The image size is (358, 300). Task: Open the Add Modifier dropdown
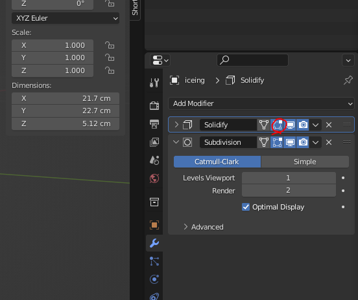(261, 103)
